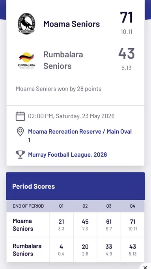The width and height of the screenshot is (151, 269).
Task: Close the overlay with the X button
Action: coord(145,267)
